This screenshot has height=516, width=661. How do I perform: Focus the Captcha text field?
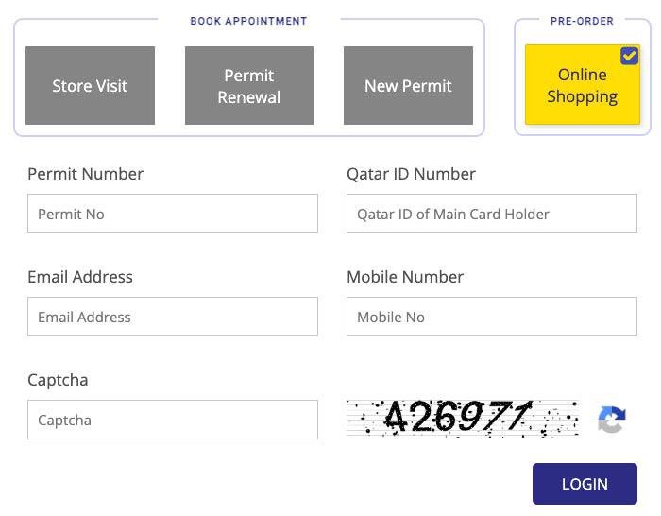click(173, 420)
